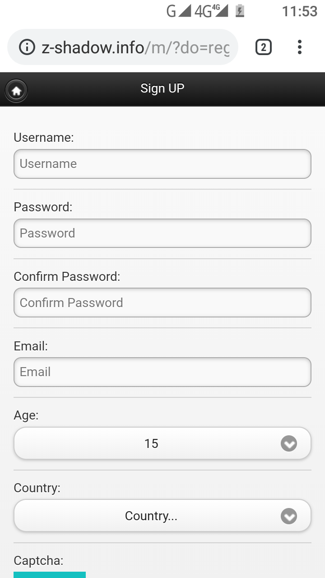
Task: Open the tab switcher showing 2 tabs
Action: click(264, 47)
